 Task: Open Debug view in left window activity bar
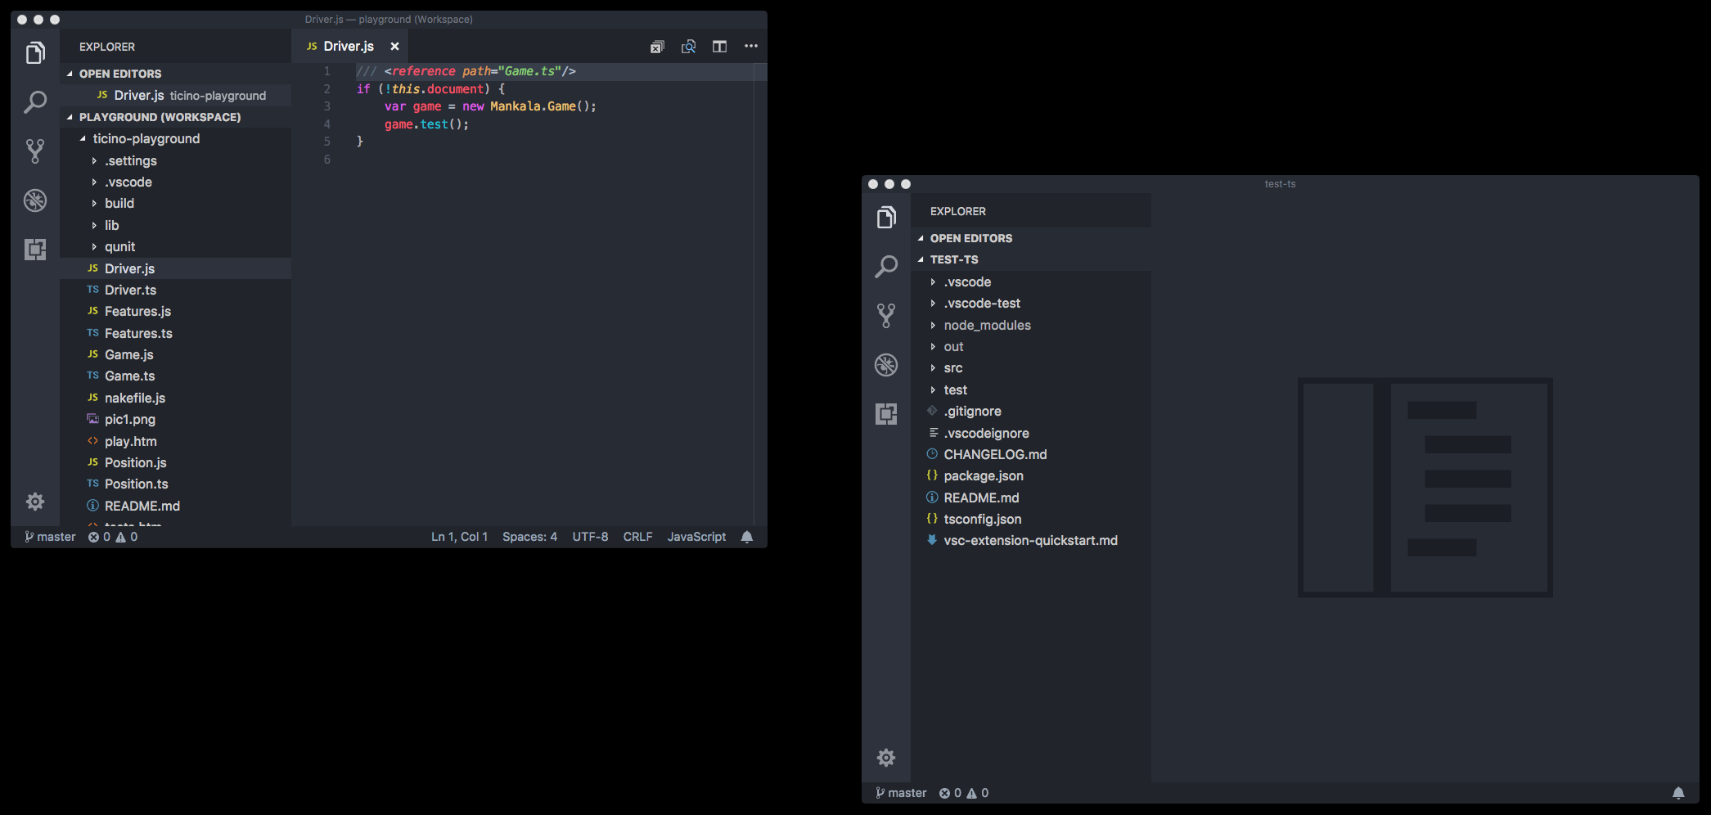click(x=35, y=200)
